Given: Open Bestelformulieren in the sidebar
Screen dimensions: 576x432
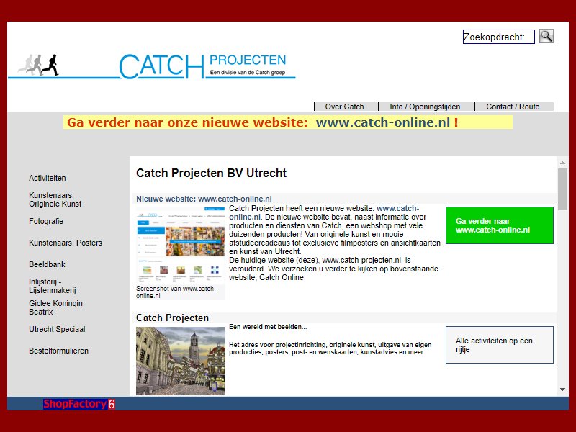Looking at the screenshot, I should [59, 351].
